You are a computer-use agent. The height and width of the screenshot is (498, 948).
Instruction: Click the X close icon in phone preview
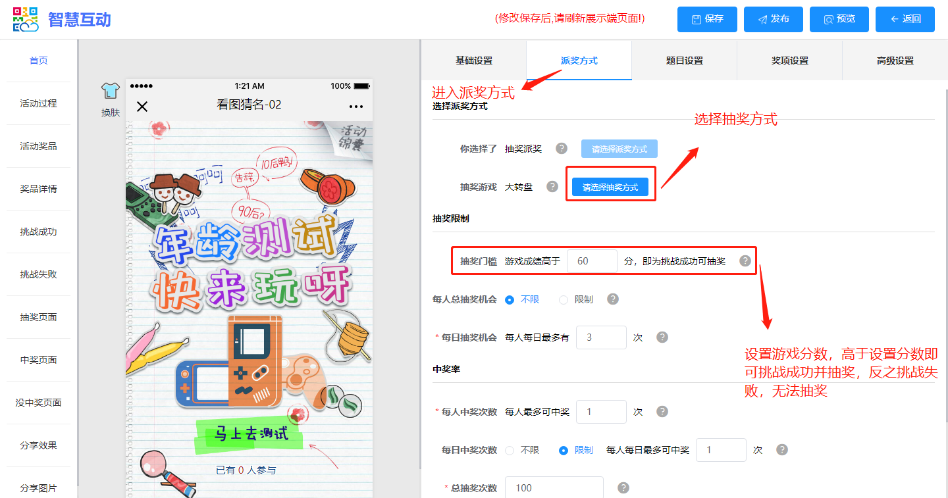[x=142, y=107]
